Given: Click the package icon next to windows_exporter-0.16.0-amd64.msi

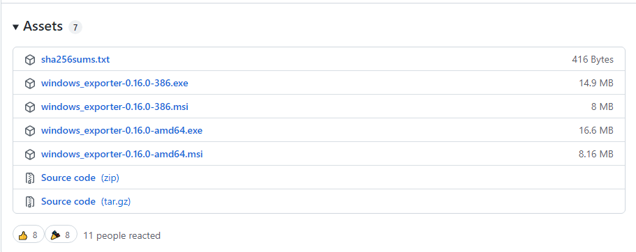Looking at the screenshot, I should 30,154.
